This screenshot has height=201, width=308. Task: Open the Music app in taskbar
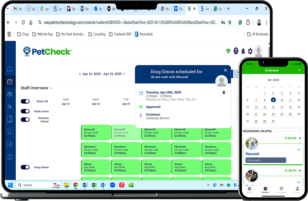point(122,185)
